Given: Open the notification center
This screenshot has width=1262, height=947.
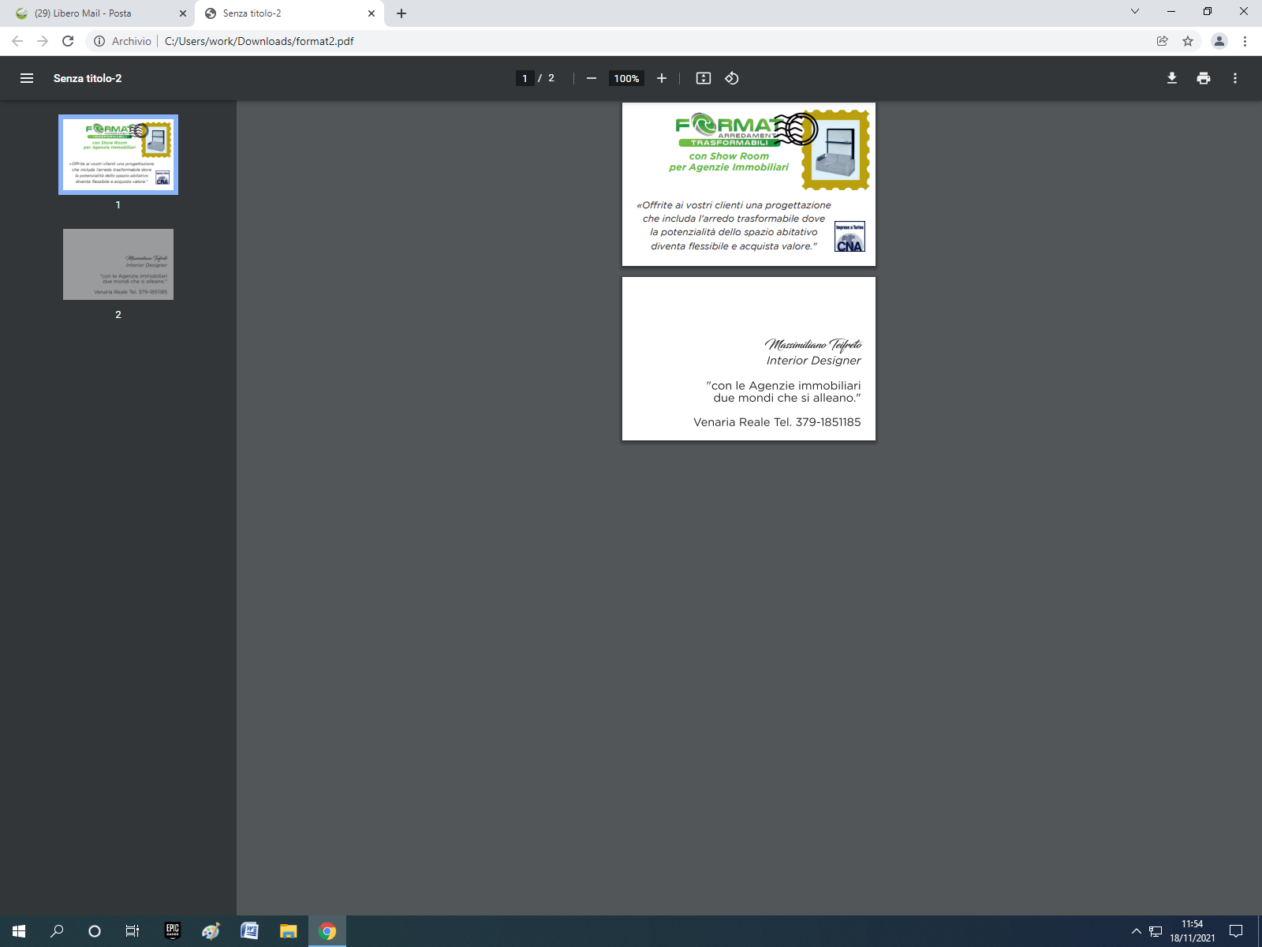Looking at the screenshot, I should [x=1236, y=931].
